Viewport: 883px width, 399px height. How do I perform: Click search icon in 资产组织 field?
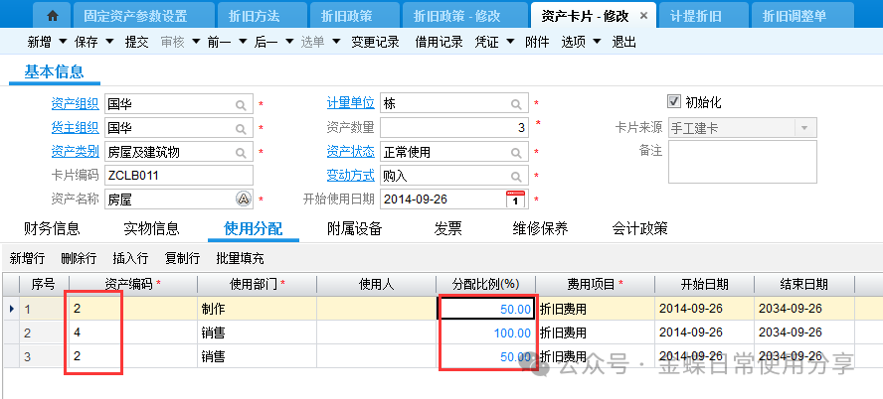pos(242,104)
